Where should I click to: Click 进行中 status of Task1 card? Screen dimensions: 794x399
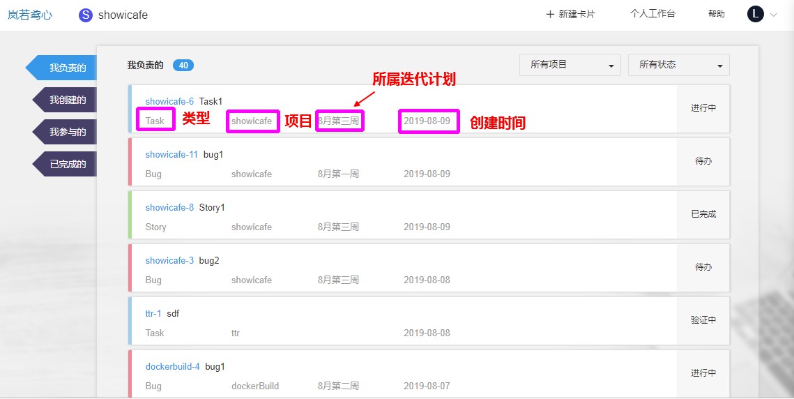pyautogui.click(x=703, y=108)
